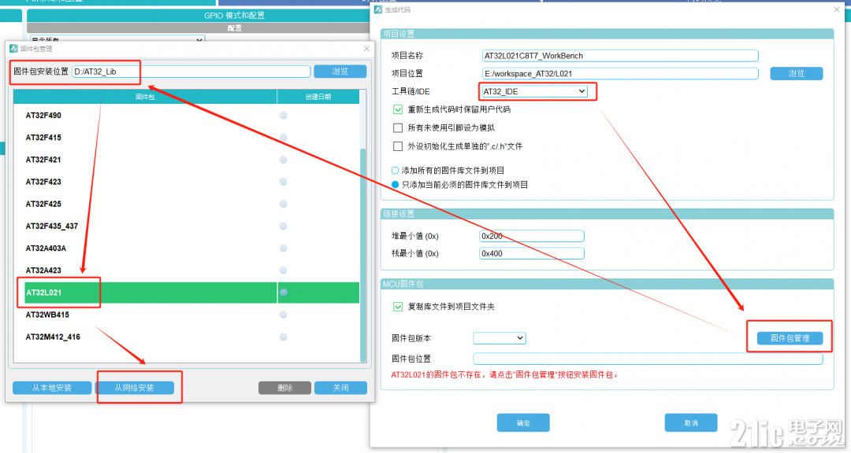Image resolution: width=851 pixels, height=453 pixels.
Task: Click project location field E:/workspace_AT32/L021
Action: point(620,74)
